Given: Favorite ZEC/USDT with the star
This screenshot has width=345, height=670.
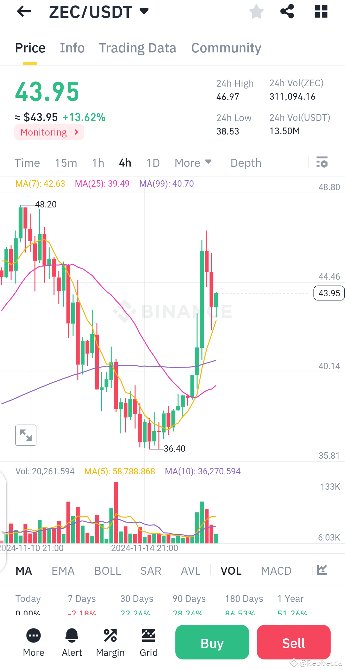Looking at the screenshot, I should click(256, 12).
